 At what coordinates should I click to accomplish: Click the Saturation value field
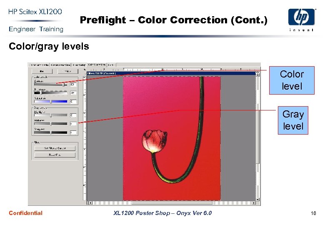click(73, 102)
